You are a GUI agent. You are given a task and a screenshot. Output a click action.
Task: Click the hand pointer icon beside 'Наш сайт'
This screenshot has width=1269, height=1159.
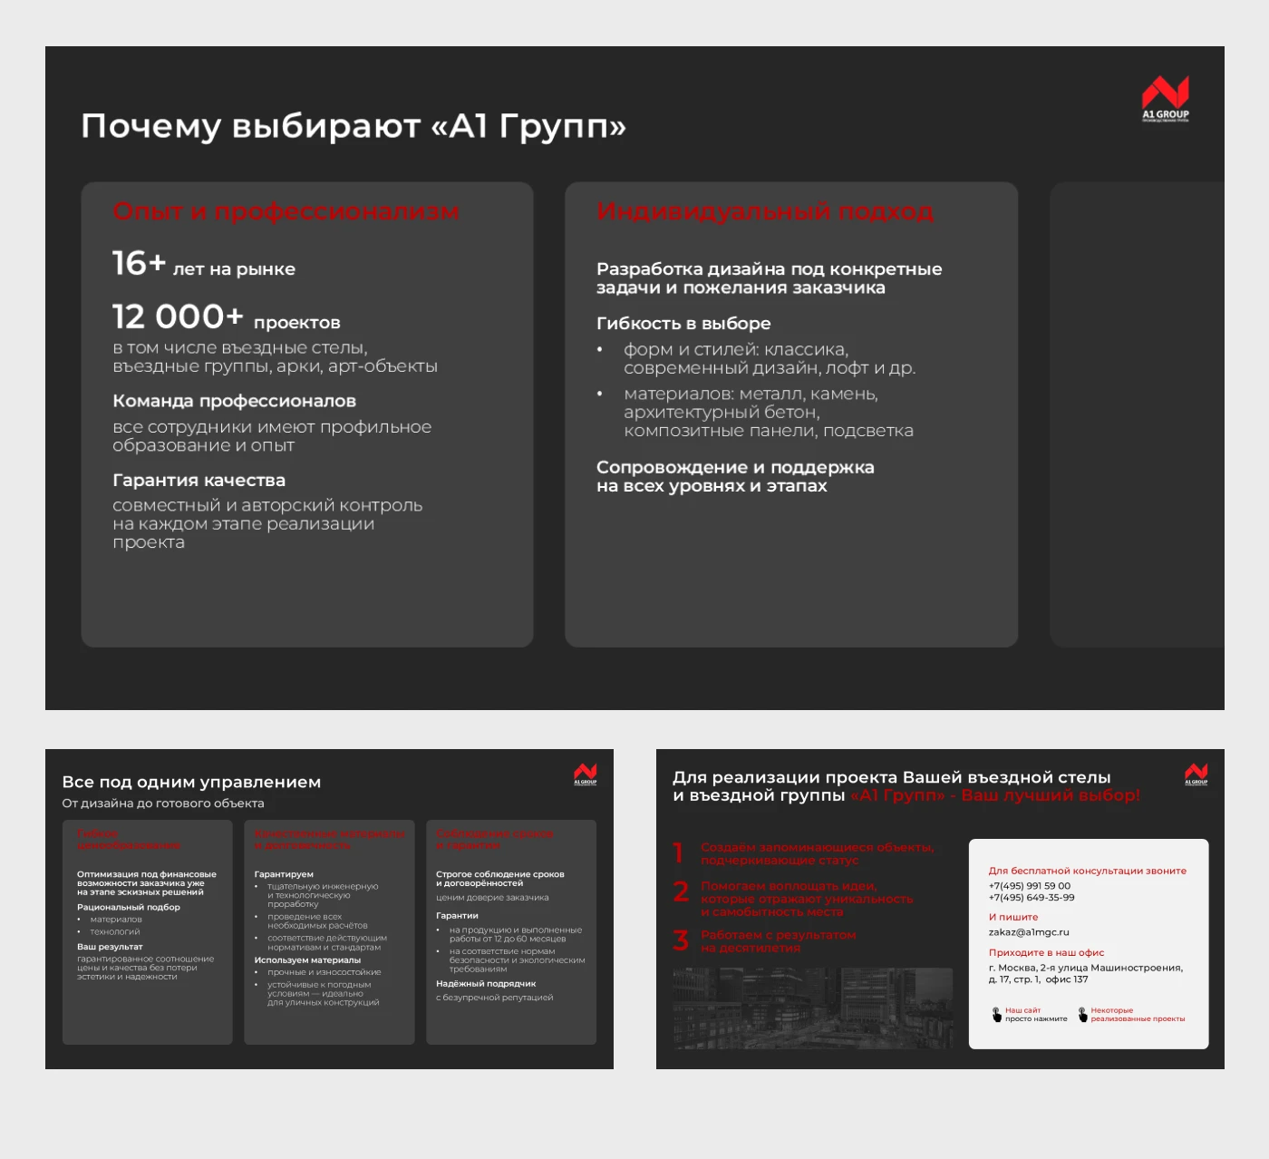pyautogui.click(x=997, y=1014)
